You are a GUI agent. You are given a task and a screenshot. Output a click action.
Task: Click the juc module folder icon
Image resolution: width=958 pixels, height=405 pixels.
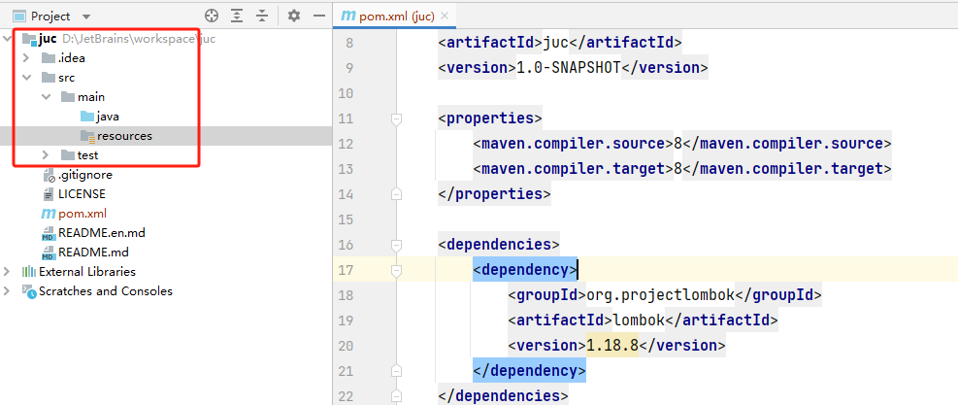pos(29,39)
